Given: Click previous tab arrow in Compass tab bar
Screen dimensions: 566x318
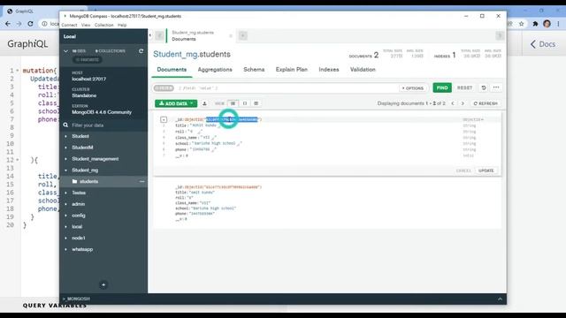Looking at the screenshot, I should click(x=159, y=35).
